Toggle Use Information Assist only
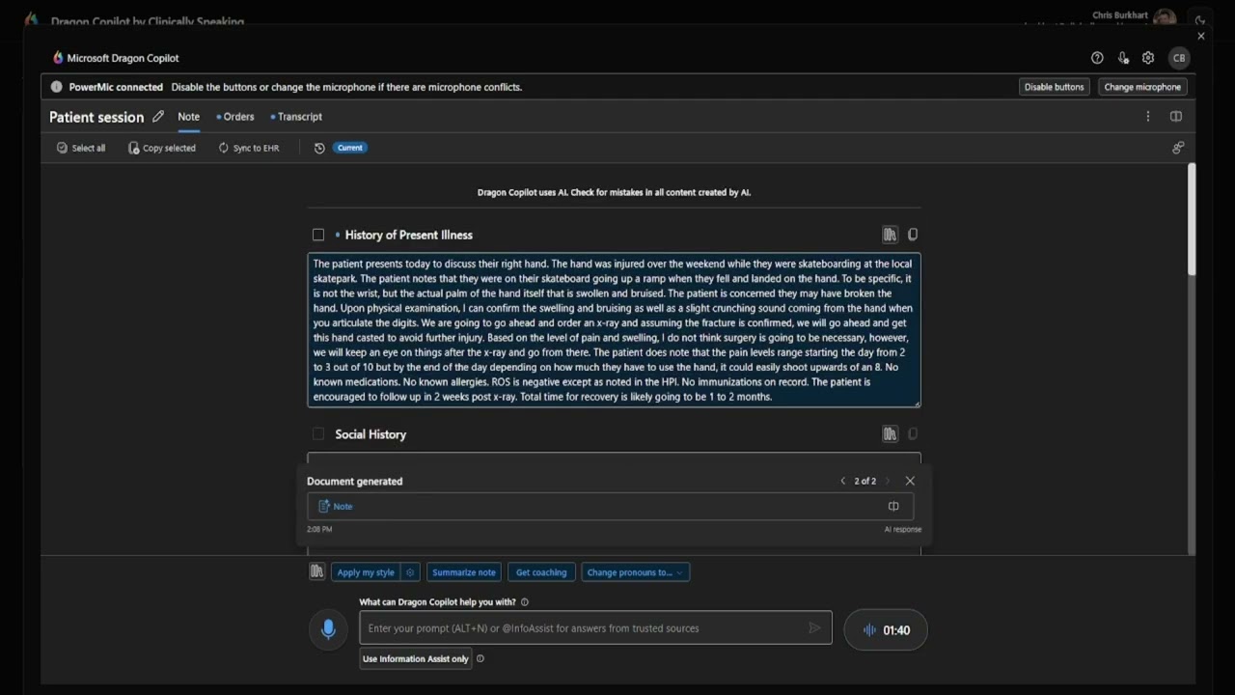The image size is (1235, 695). (x=416, y=659)
